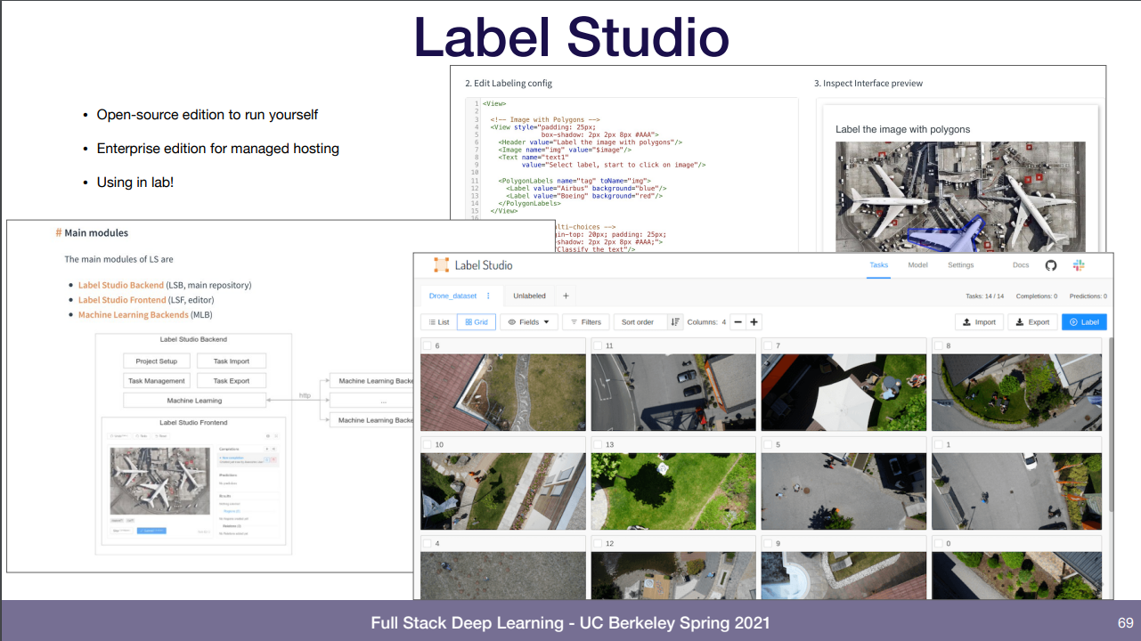Click the task grid vertical scrollbar

[1109, 423]
